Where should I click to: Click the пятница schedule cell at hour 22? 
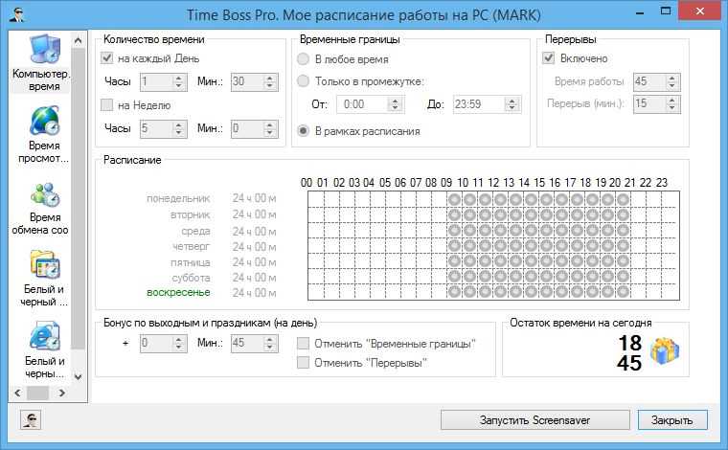[653, 261]
